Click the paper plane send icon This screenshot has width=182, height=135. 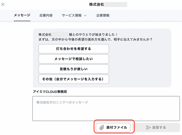(148, 127)
